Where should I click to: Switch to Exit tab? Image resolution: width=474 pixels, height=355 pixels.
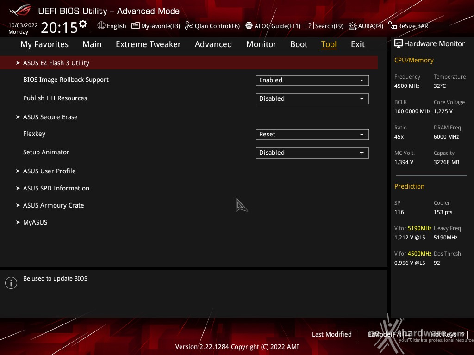358,44
